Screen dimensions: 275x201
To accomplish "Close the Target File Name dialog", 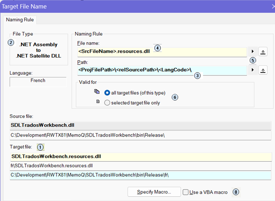I will (273, 7).
